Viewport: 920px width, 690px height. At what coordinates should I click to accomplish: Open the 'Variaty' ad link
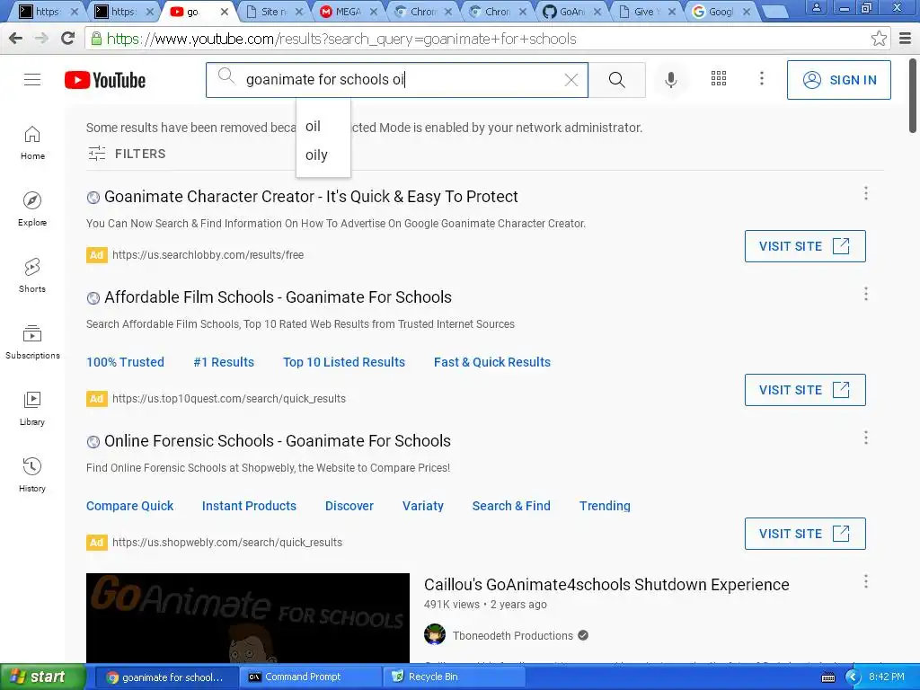422,506
